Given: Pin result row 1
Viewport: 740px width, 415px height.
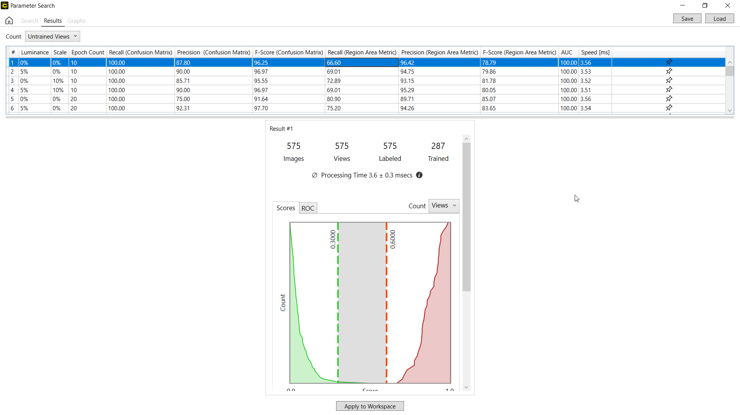Looking at the screenshot, I should pos(669,62).
